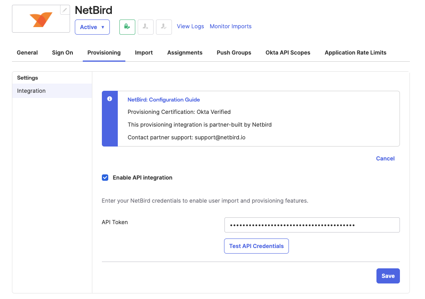This screenshot has height=299, width=425.
Task: Open View Logs link
Action: 190,26
